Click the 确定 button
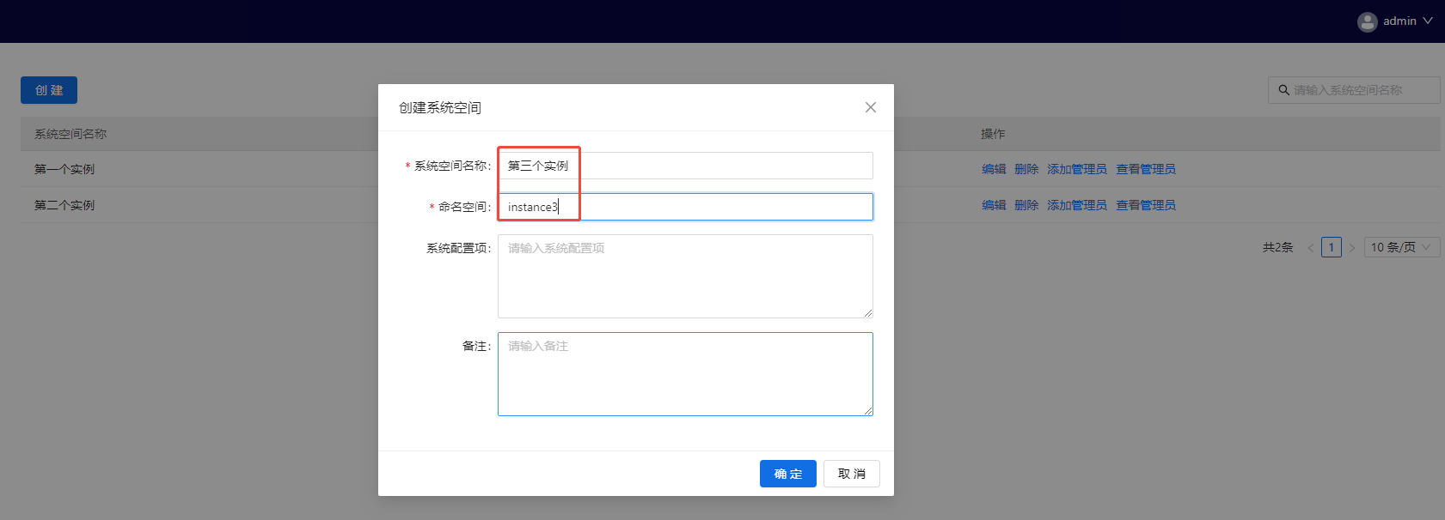The image size is (1445, 520). 787,474
